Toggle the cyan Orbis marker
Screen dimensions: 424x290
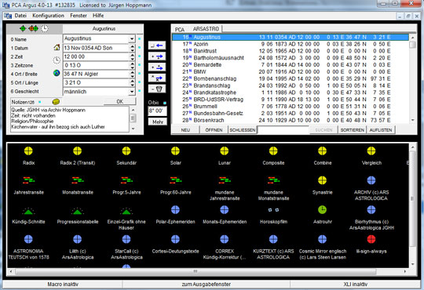(165, 103)
